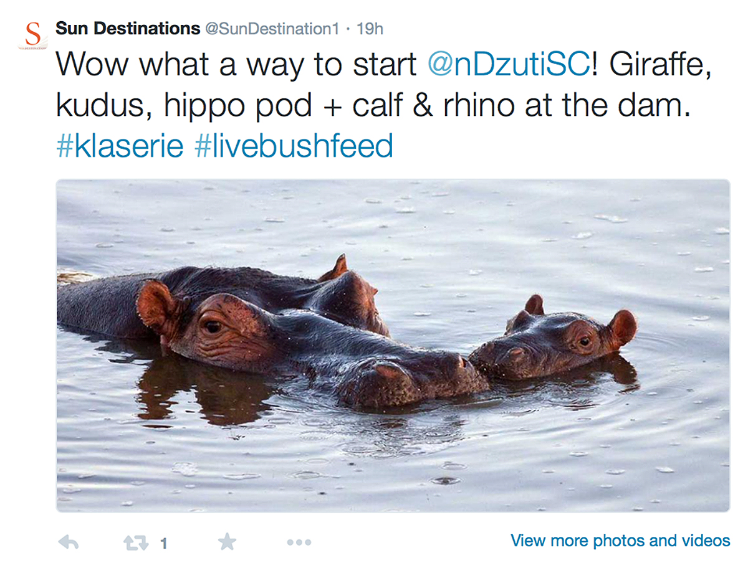Click the reply arrow icon
This screenshot has width=748, height=573.
click(69, 542)
